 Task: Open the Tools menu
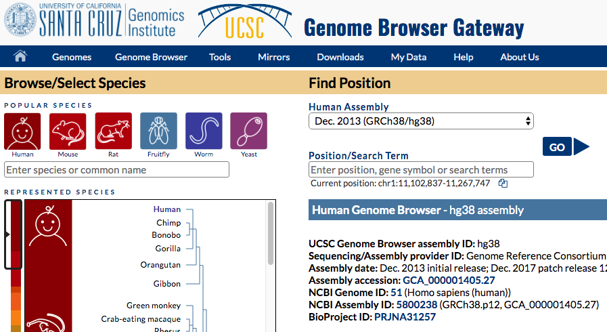click(220, 57)
